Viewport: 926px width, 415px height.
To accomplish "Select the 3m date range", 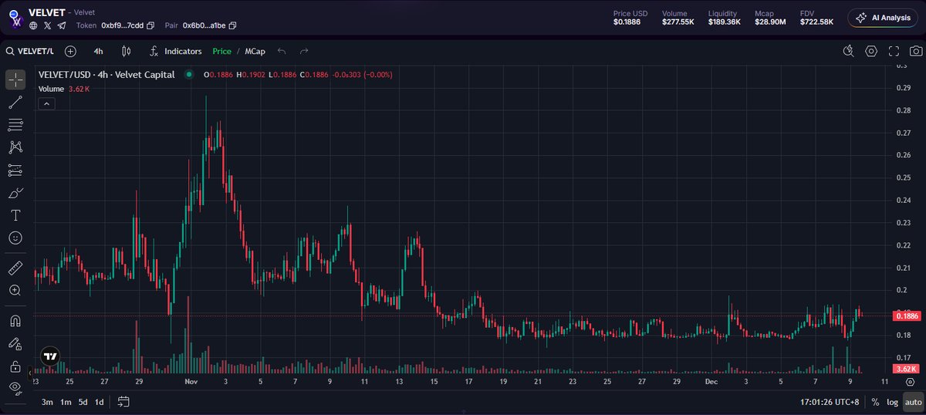I will 48,402.
